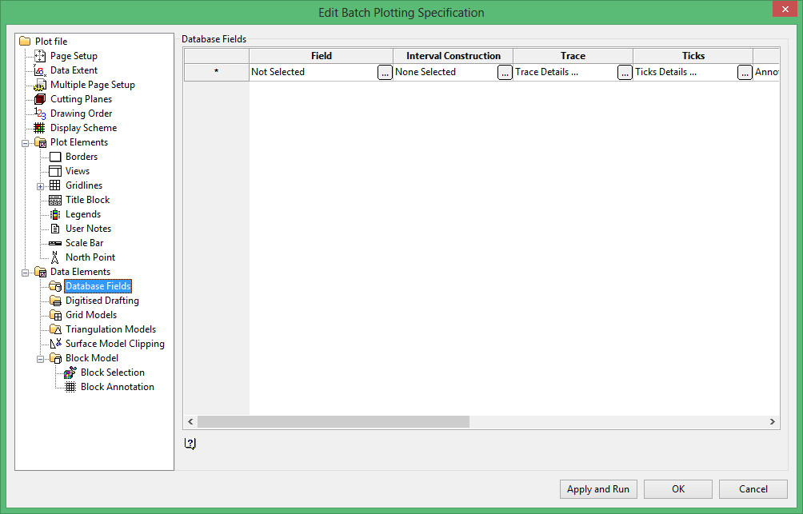Click the North Point arrow icon
Image resolution: width=803 pixels, height=514 pixels.
point(55,257)
